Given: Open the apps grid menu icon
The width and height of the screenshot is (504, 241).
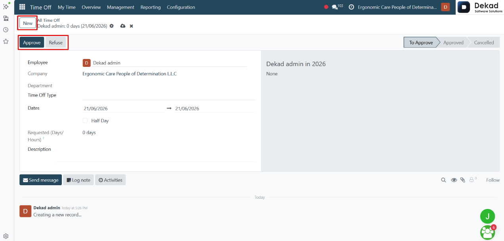Looking at the screenshot, I should (x=22, y=7).
